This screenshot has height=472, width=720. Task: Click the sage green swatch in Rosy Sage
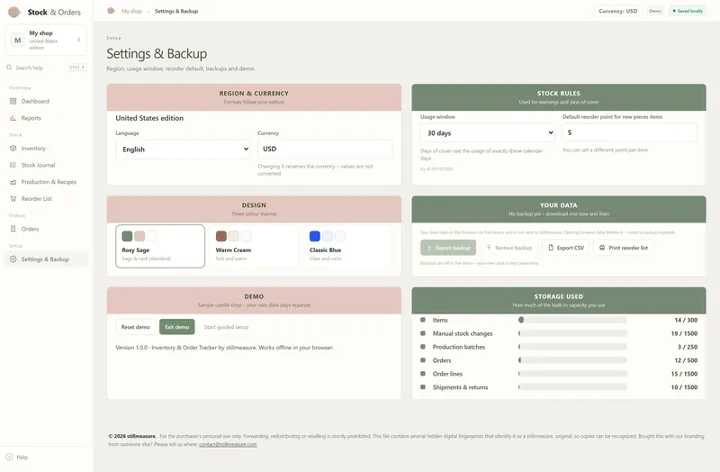tap(127, 236)
